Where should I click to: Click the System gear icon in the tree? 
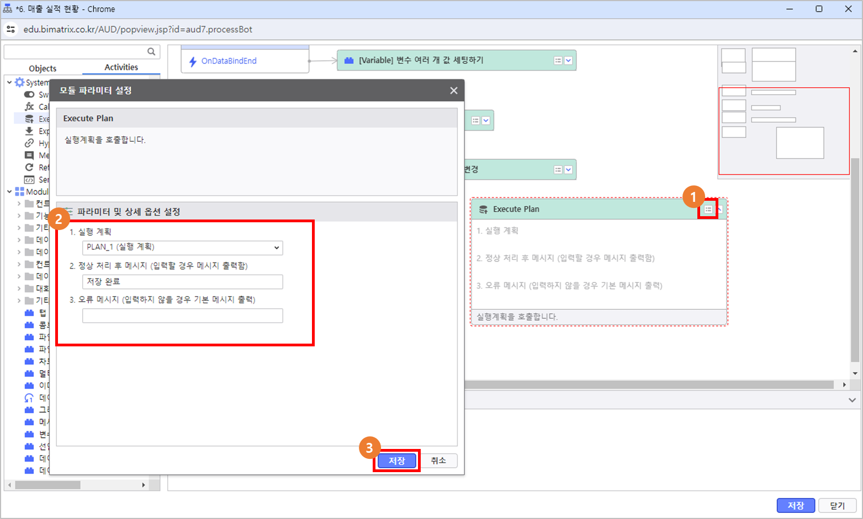[19, 82]
